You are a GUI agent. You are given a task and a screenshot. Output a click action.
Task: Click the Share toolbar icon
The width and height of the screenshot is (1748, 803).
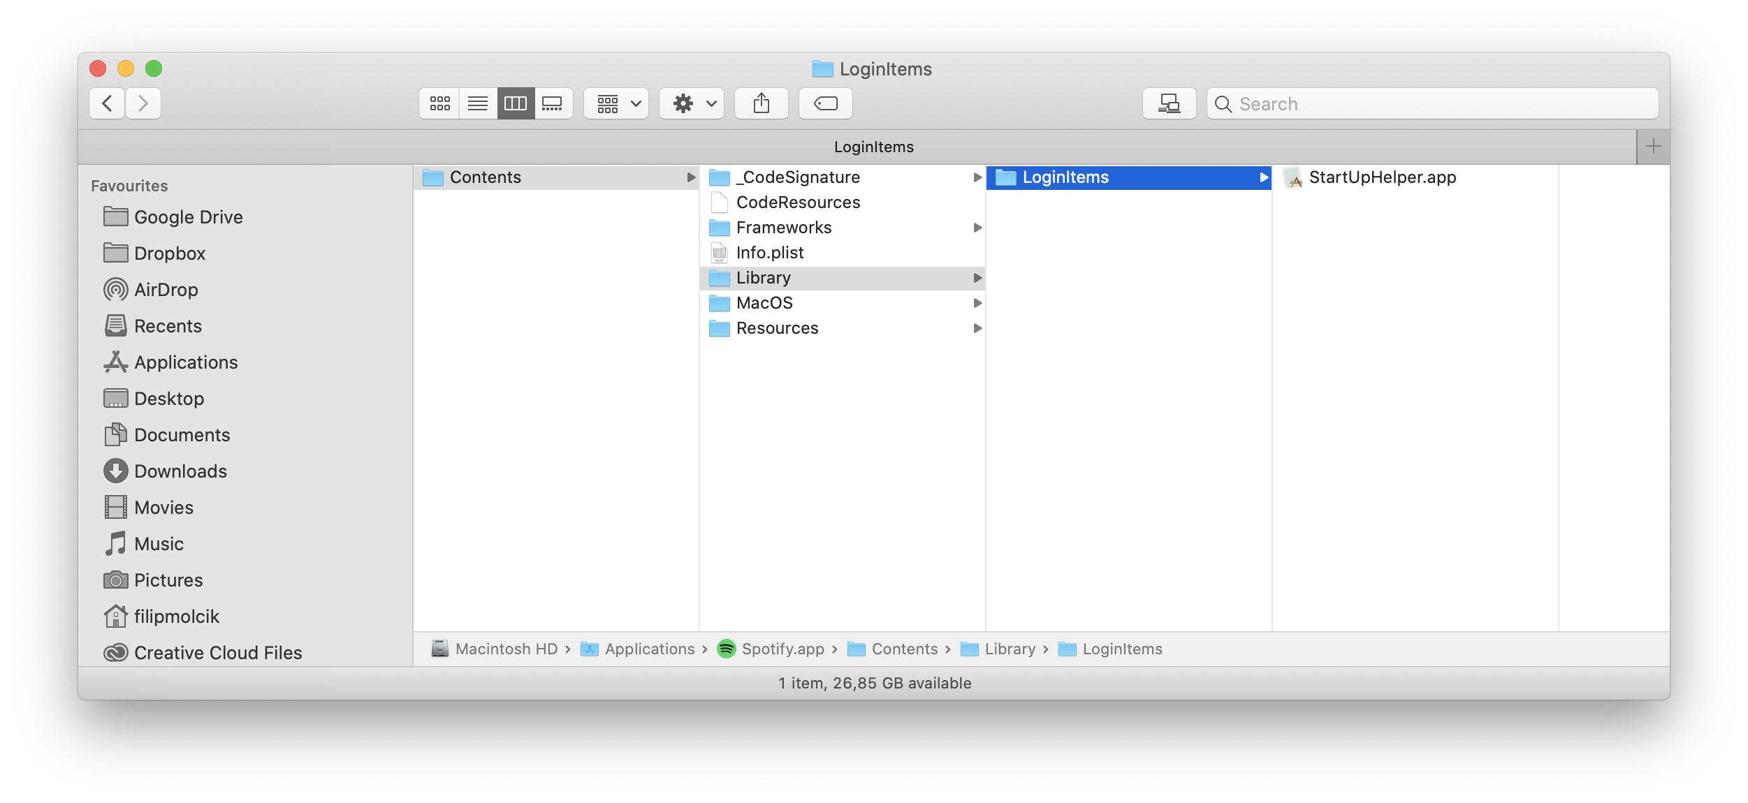[761, 103]
